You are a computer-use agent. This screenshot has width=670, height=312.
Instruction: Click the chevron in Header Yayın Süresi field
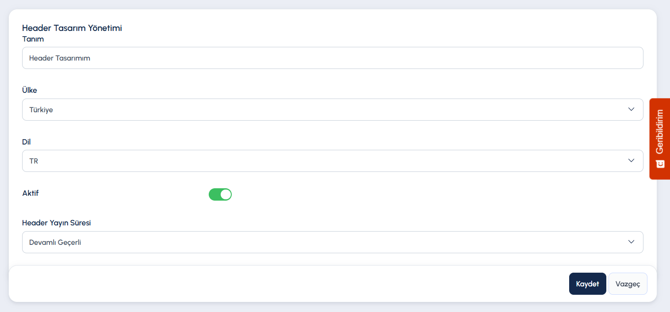coord(631,242)
